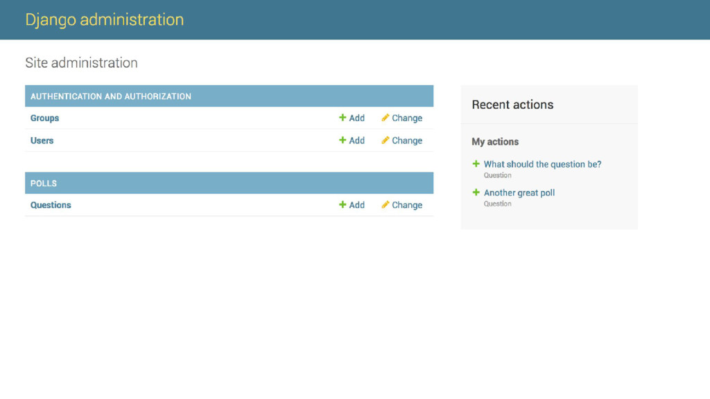Screen dimensions: 710x399
Task: Open recent action 'What should the question be?'
Action: [542, 164]
